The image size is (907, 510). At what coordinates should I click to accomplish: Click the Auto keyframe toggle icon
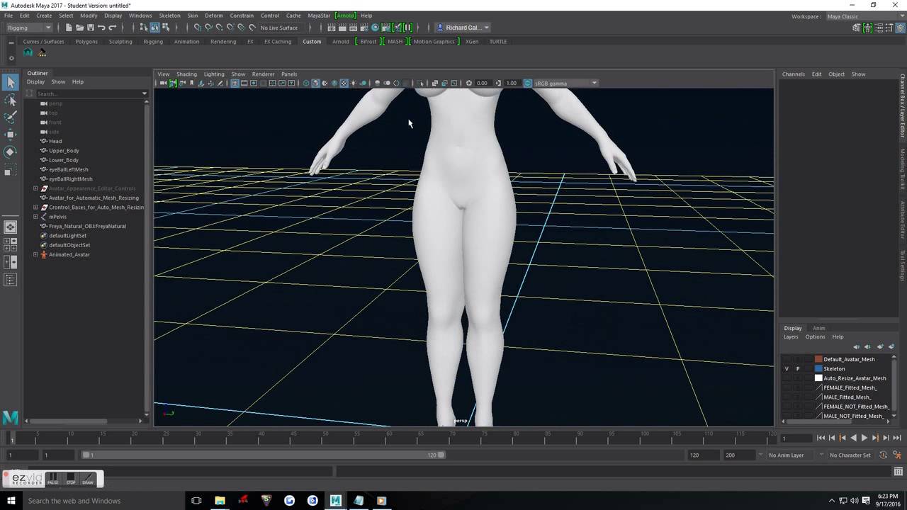883,455
